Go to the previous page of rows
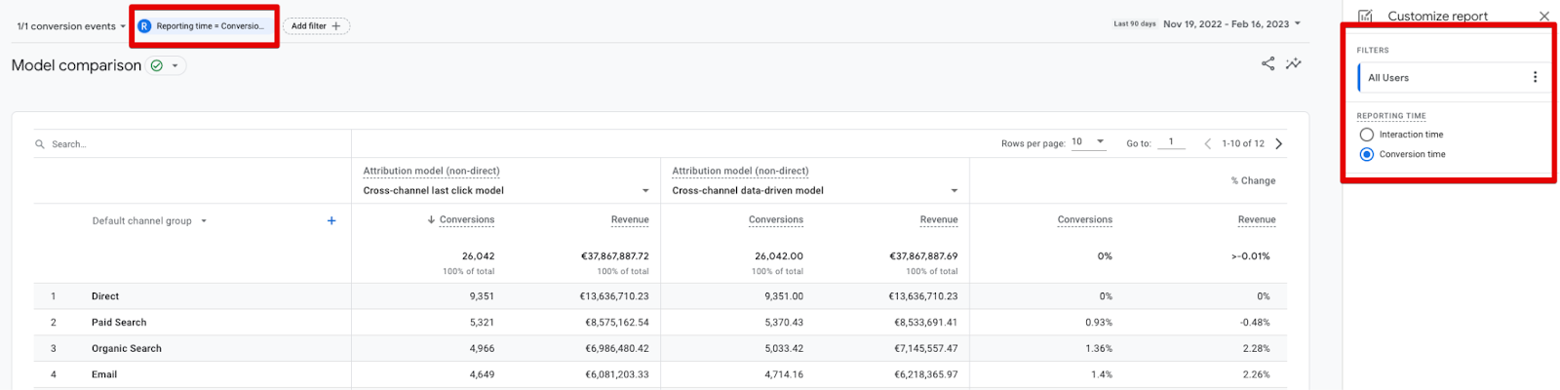The height and width of the screenshot is (390, 1560). (1207, 143)
